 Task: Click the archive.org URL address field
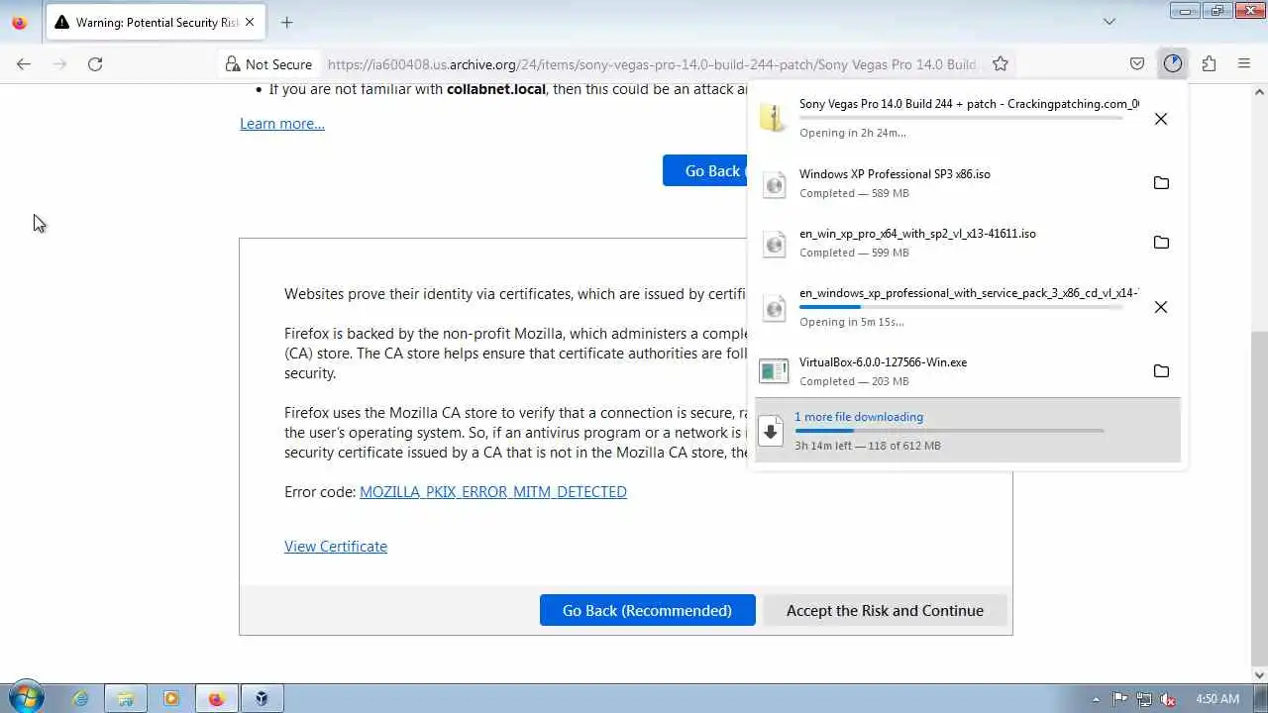pos(651,64)
